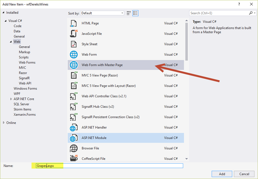The image size is (258, 179).
Task: Click the SignalR Hub Class icon
Action: coord(73,107)
